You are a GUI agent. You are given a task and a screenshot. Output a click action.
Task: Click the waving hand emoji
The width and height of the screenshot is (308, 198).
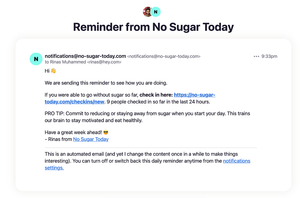coord(53,71)
